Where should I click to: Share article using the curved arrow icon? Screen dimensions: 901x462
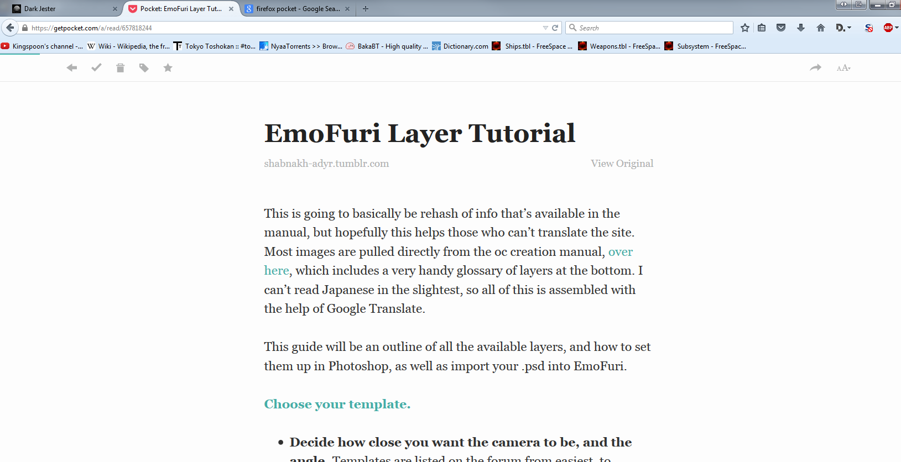point(816,67)
